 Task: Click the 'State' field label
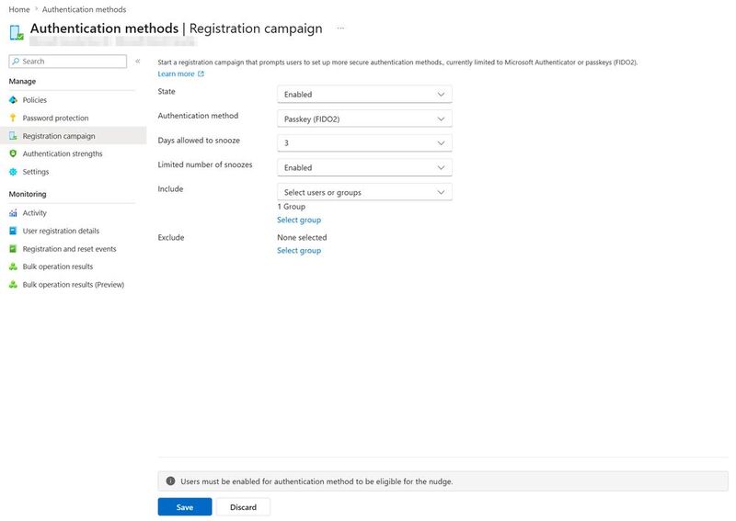167,92
